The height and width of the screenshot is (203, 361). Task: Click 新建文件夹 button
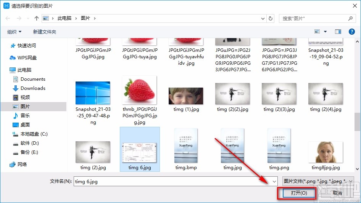coord(44,32)
